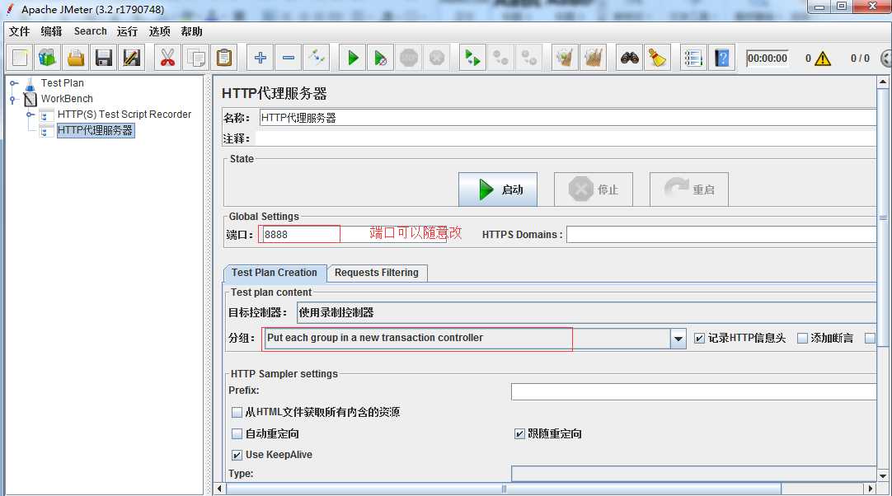
Task: Select HTTP代理服务器 tree item
Action: point(96,130)
